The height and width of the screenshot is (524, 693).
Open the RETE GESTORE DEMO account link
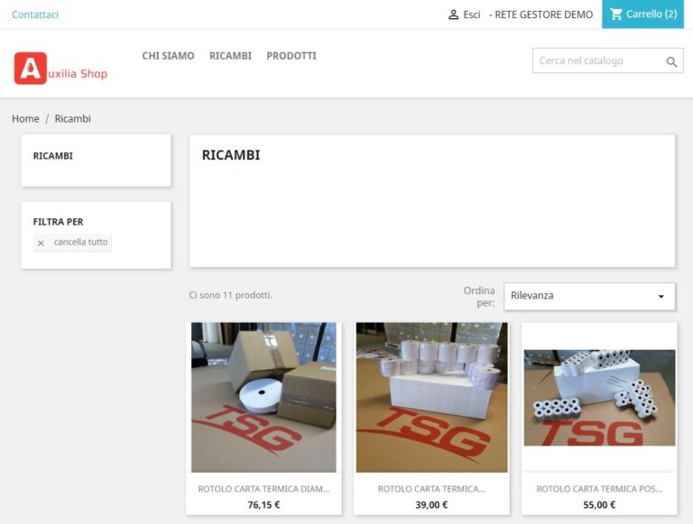[x=541, y=14]
